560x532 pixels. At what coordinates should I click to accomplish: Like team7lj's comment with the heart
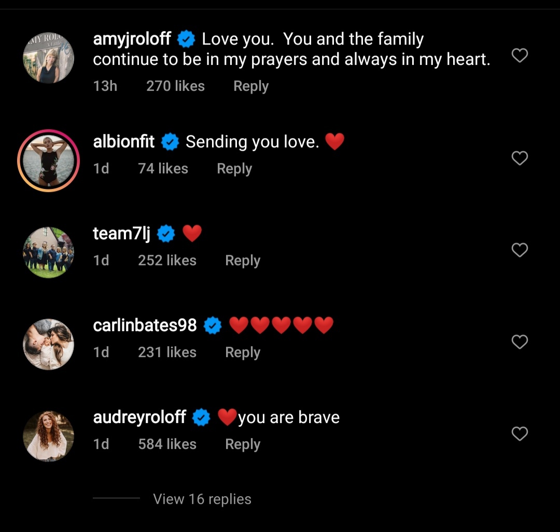(x=520, y=250)
